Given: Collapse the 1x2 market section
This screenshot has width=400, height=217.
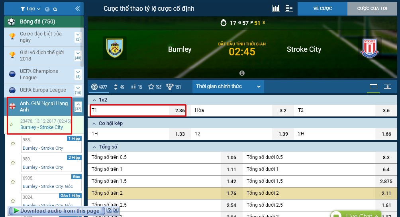Looking at the screenshot, I should pos(94,100).
